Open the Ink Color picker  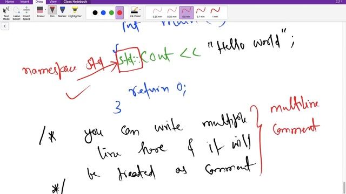tap(135, 12)
